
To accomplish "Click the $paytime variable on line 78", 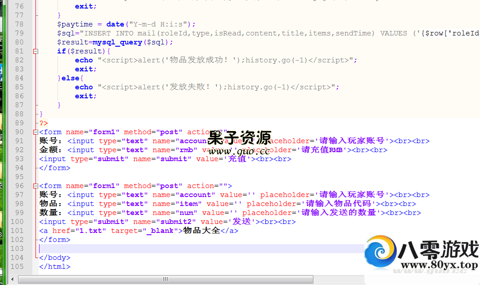I will coord(75,24).
